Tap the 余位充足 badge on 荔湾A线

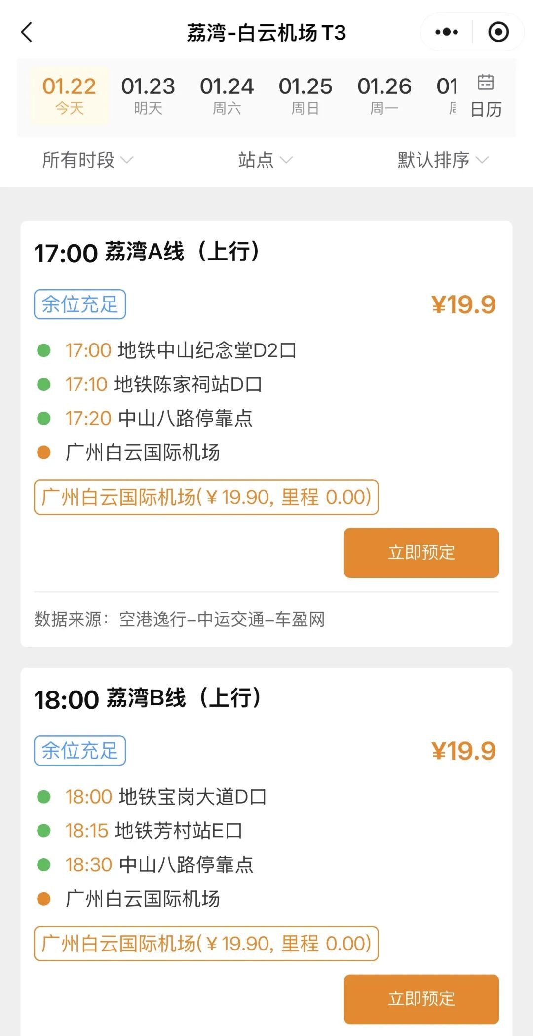(x=80, y=304)
